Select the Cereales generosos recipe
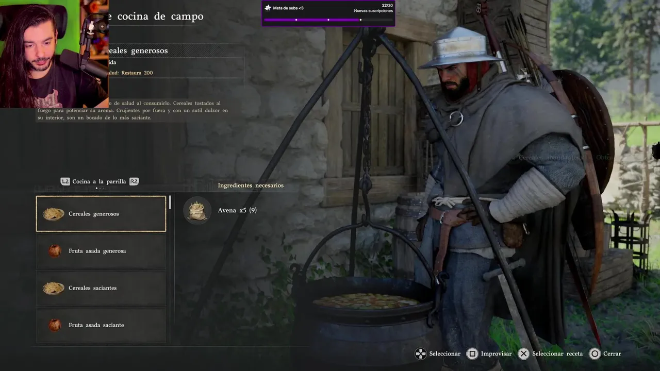 pyautogui.click(x=101, y=213)
